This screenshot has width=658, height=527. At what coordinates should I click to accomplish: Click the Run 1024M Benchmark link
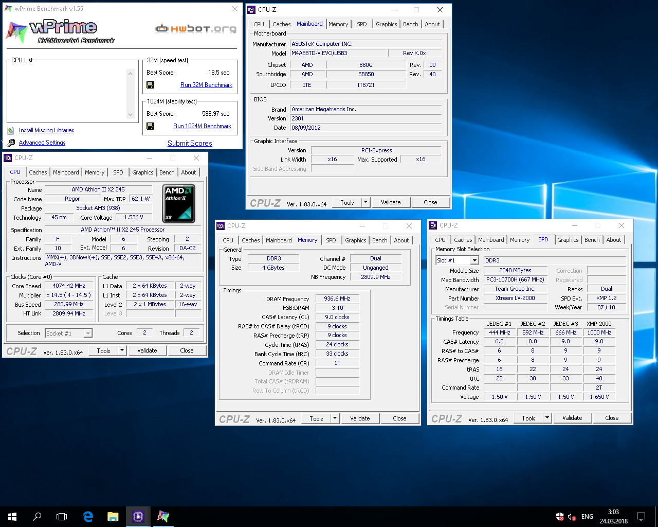pyautogui.click(x=202, y=126)
